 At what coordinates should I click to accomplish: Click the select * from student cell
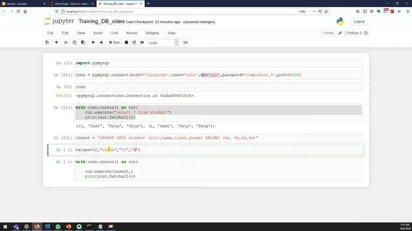[219, 112]
